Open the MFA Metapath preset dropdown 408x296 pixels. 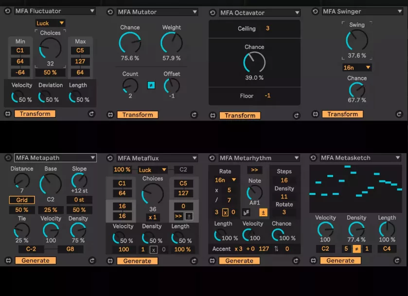coord(55,157)
